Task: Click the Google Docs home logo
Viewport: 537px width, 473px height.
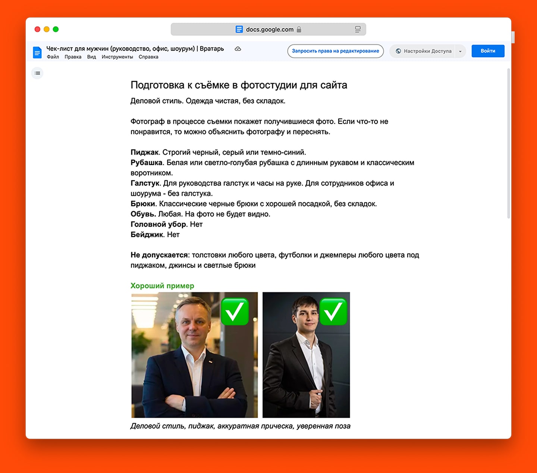Action: pos(37,52)
